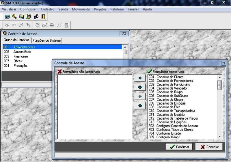Select C12 Cadastro de Tabela de Preços
Image resolution: width=231 pixels, height=162 pixels.
click(x=183, y=118)
